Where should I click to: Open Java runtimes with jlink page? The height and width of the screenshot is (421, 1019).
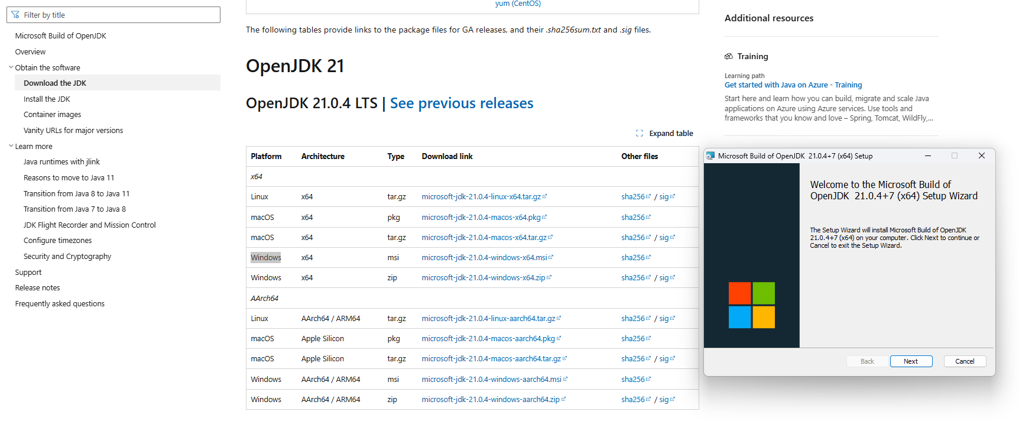(61, 162)
